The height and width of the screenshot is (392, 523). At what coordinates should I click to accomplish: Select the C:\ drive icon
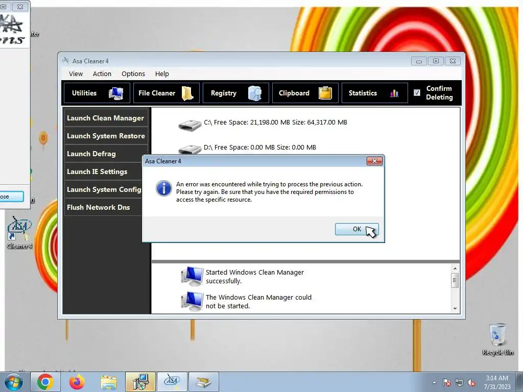click(189, 125)
